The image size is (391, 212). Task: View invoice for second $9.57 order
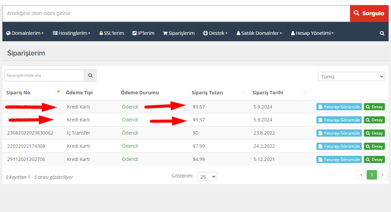(x=339, y=120)
